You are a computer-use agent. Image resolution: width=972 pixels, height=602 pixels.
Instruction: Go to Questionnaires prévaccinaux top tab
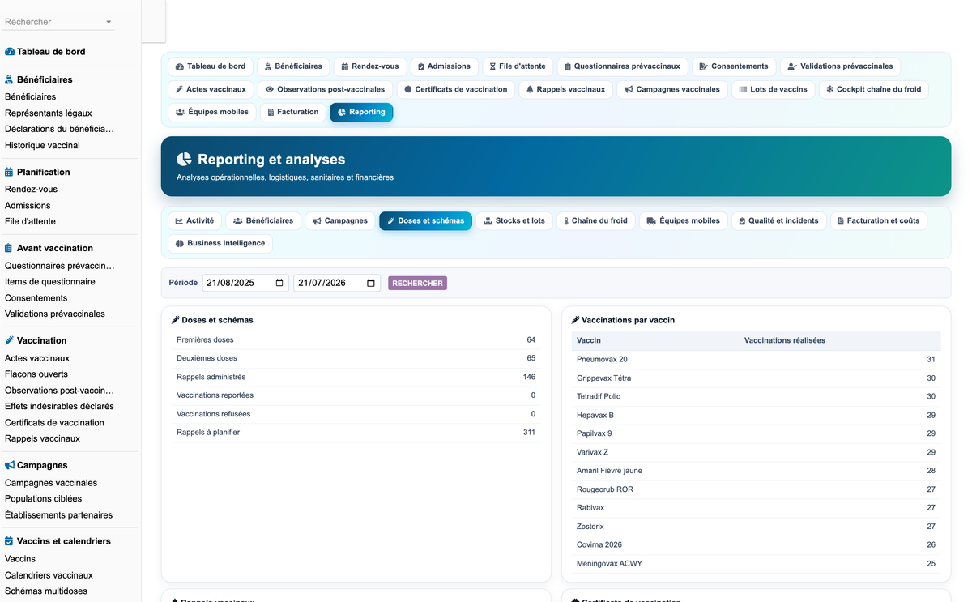(622, 66)
